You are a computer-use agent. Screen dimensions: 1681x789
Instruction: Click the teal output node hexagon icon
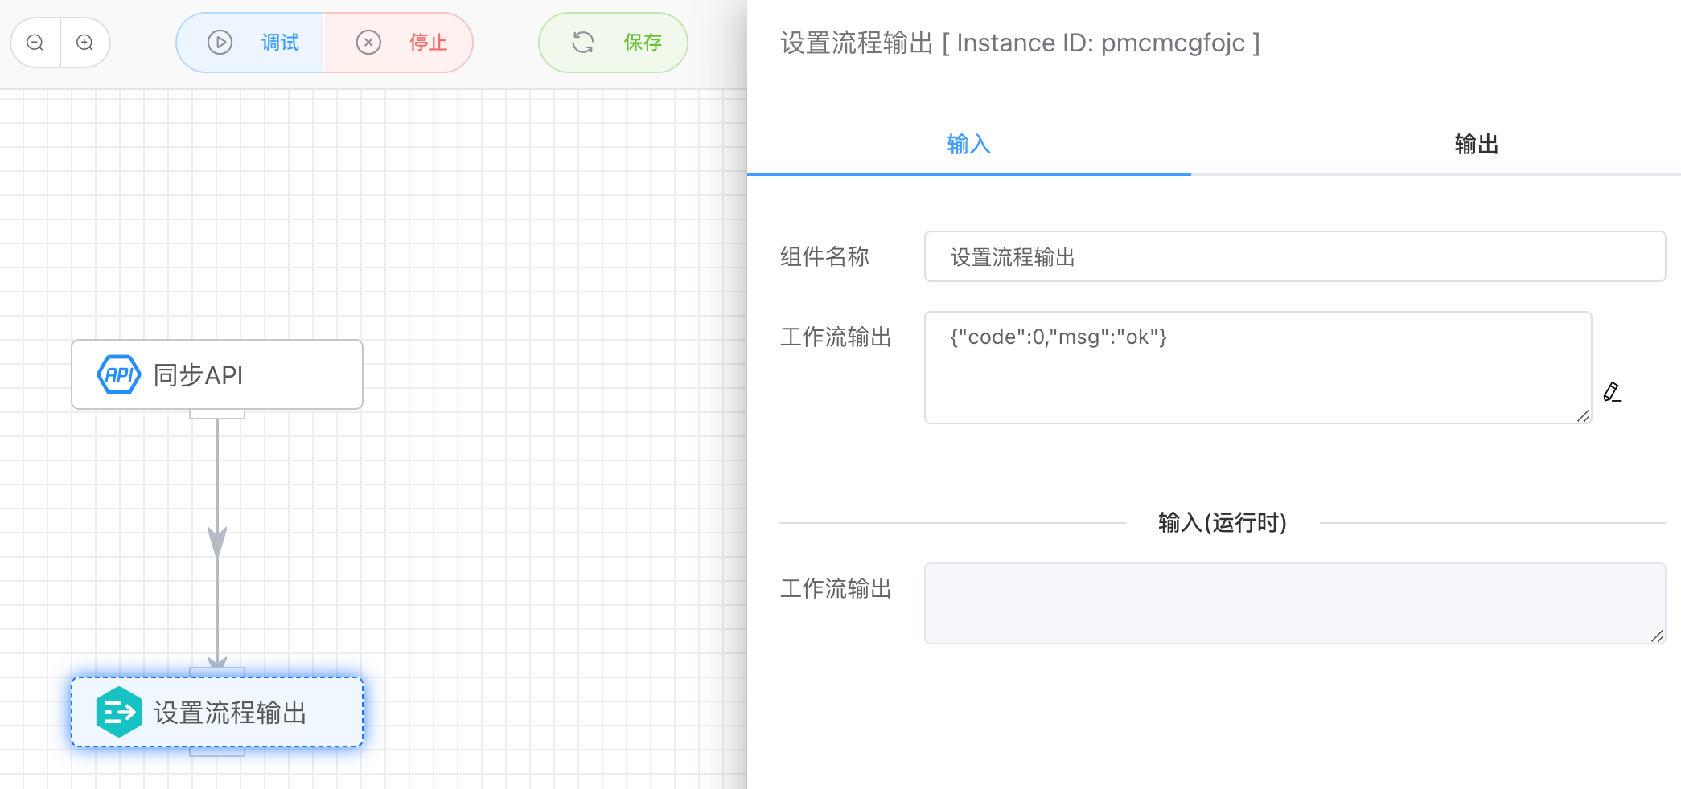coord(119,712)
